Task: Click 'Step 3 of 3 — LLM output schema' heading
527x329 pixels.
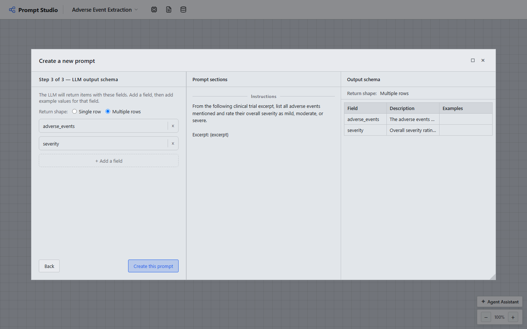Action: coord(78,79)
